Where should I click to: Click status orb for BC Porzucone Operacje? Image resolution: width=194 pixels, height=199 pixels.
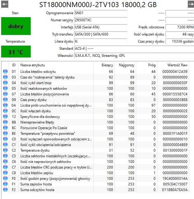click(x=5, y=128)
